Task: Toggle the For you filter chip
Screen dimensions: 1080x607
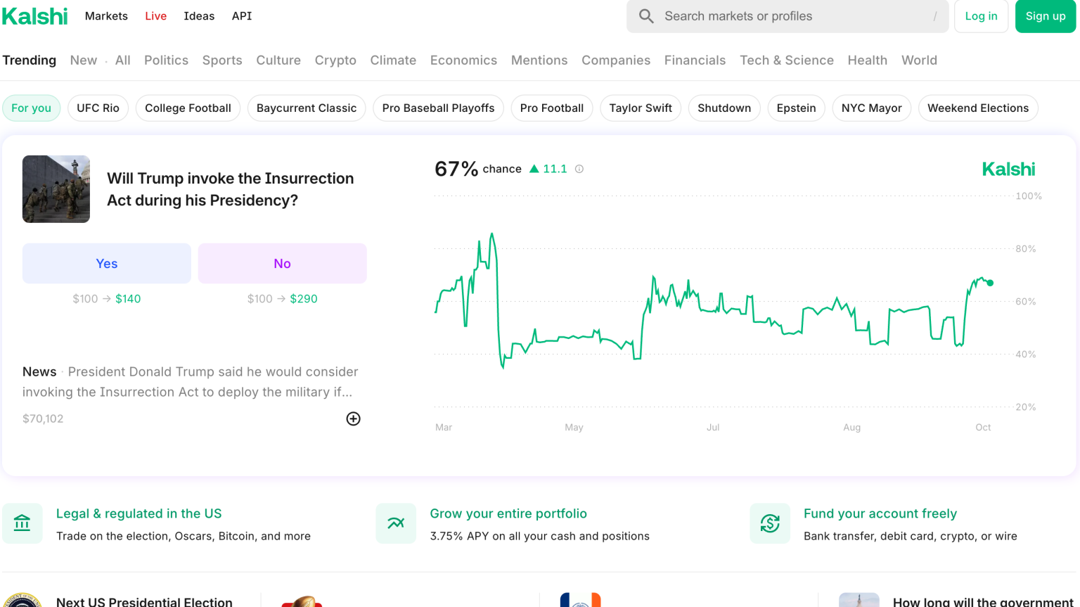Action: [x=31, y=108]
